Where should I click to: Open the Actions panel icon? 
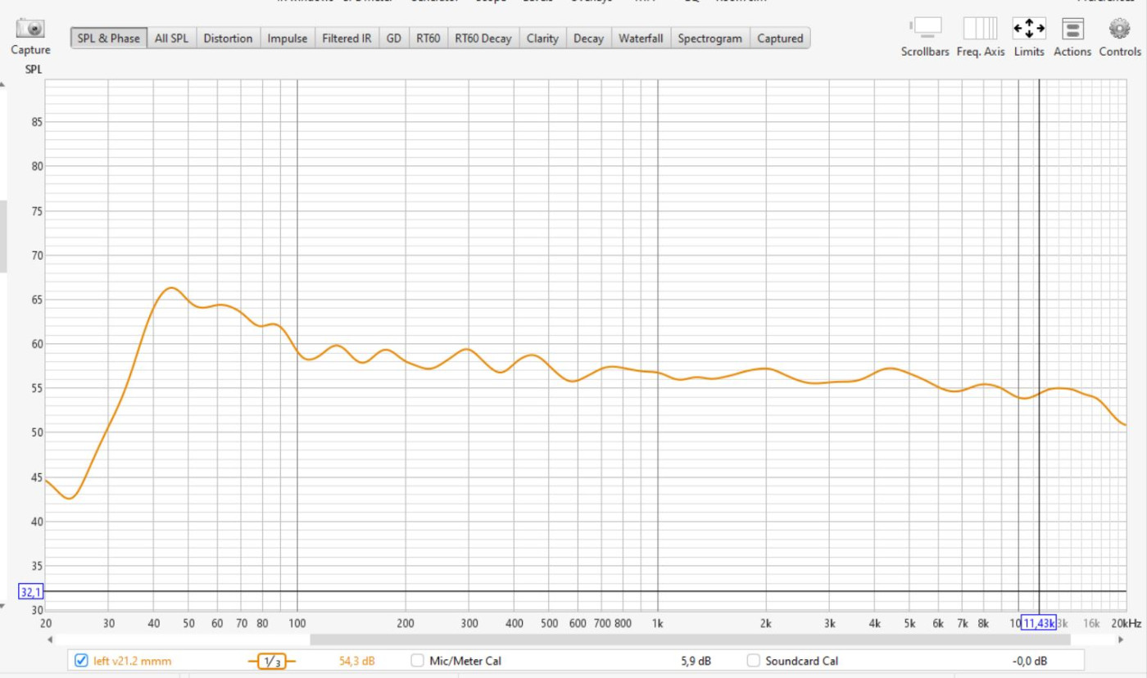pos(1072,29)
